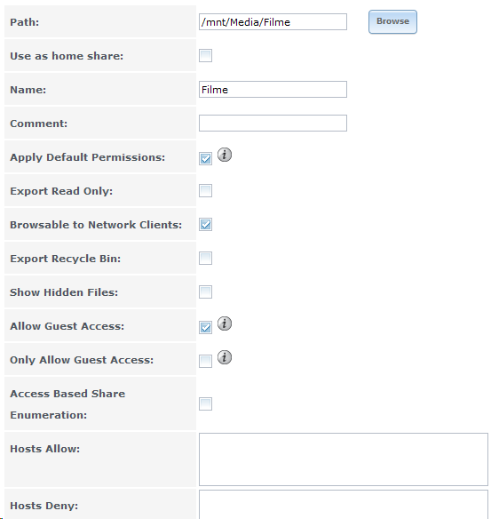Screen dimensions: 491x519
Task: Uncheck Apply Default Permissions
Action: tap(205, 158)
